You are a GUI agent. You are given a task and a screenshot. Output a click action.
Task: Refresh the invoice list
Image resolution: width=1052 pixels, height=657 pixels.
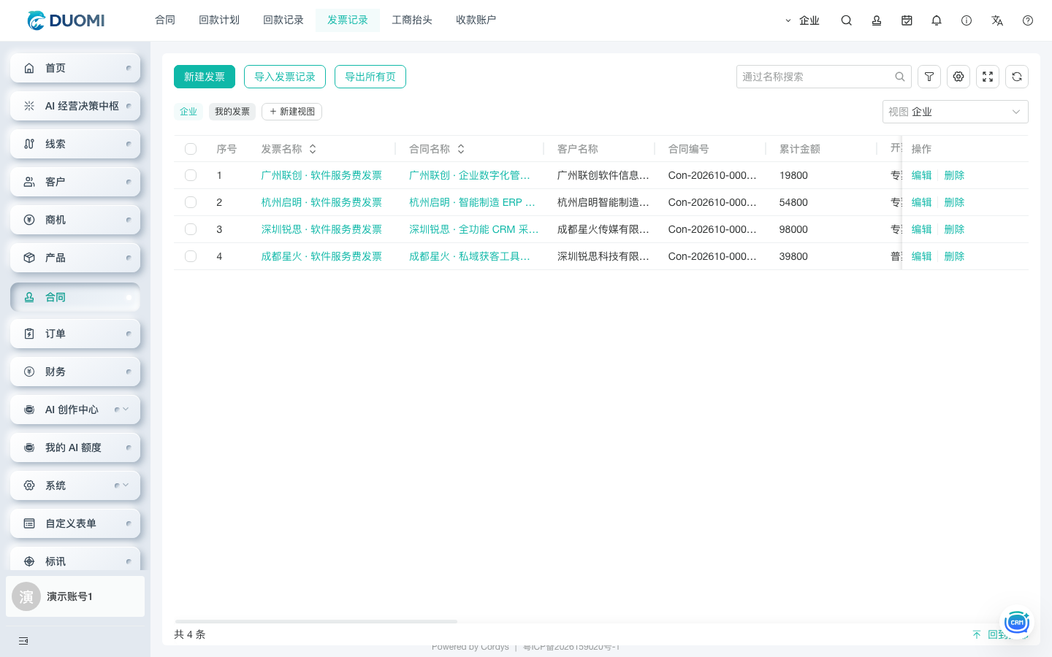click(1017, 77)
